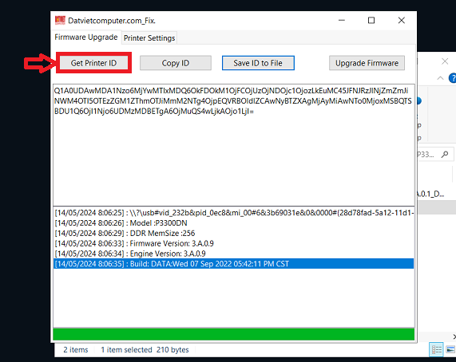Click the Datvietcomputer app logo icon

coord(60,20)
